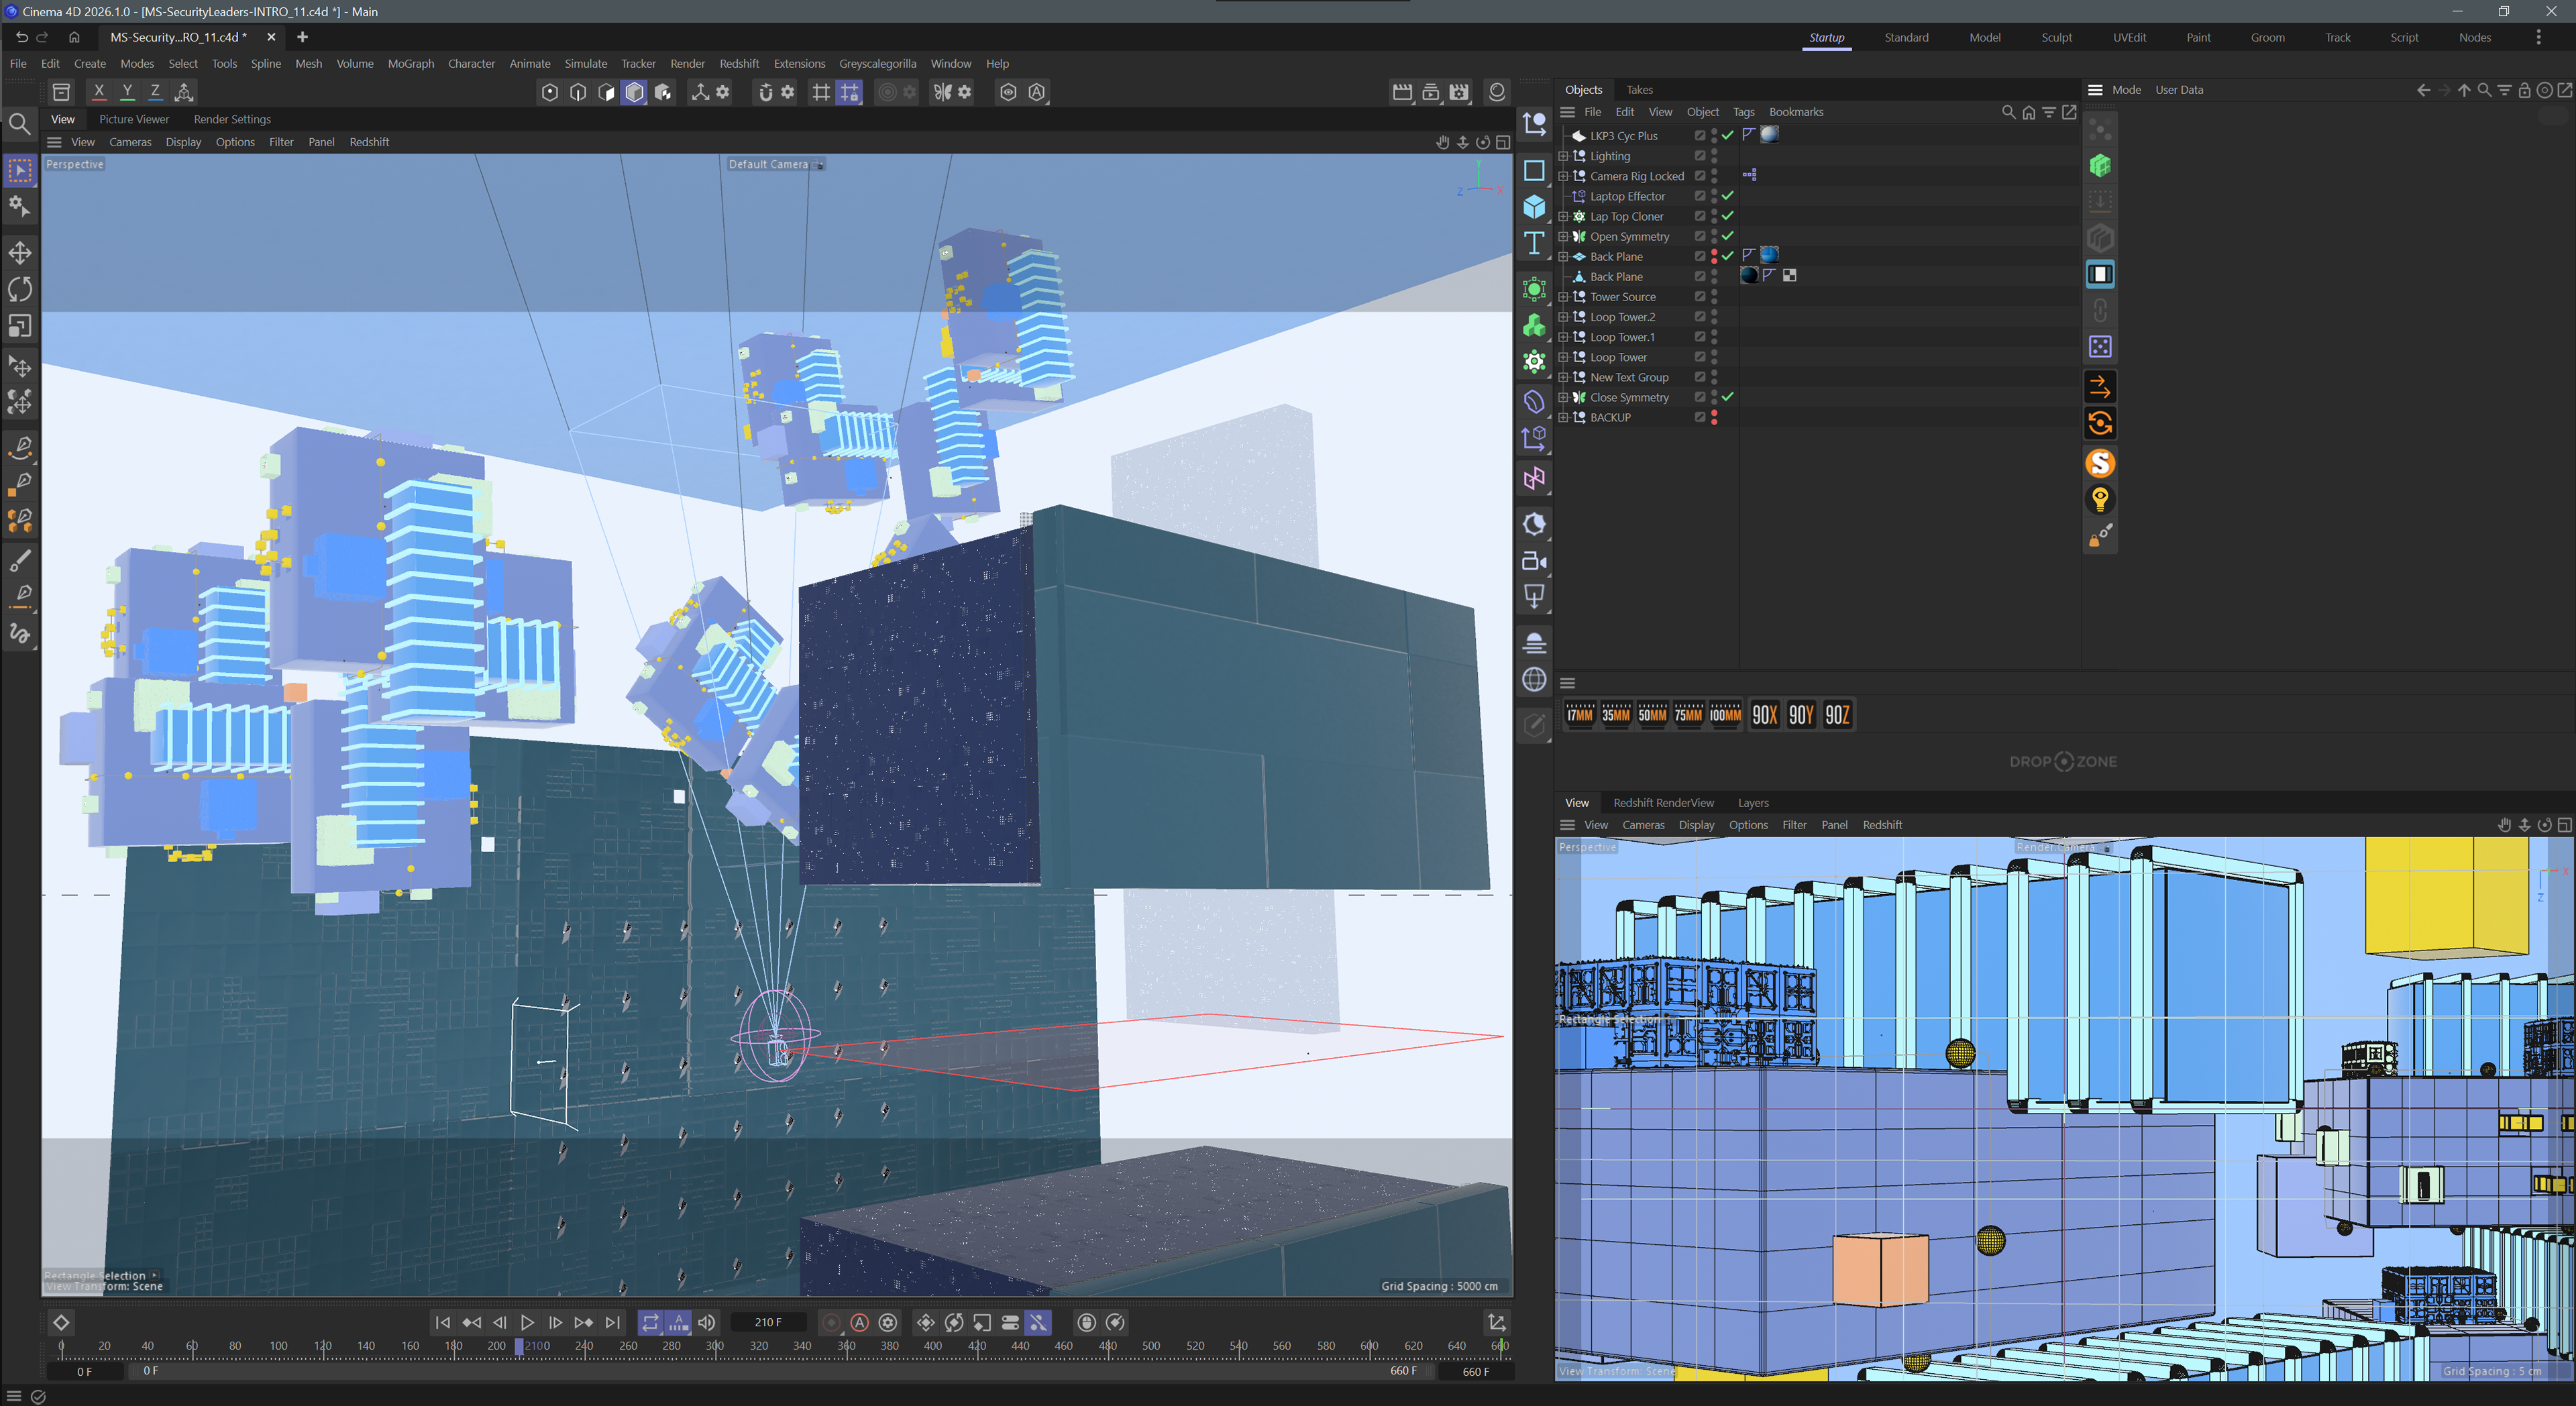Open the MoGraph menu

[x=410, y=63]
